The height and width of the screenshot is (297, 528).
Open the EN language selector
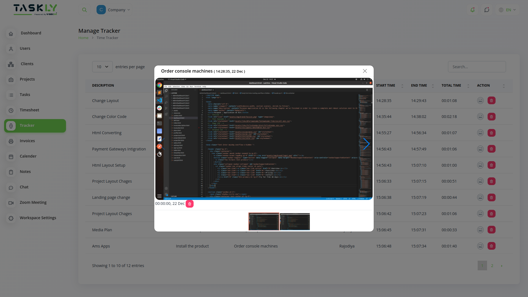(x=507, y=10)
